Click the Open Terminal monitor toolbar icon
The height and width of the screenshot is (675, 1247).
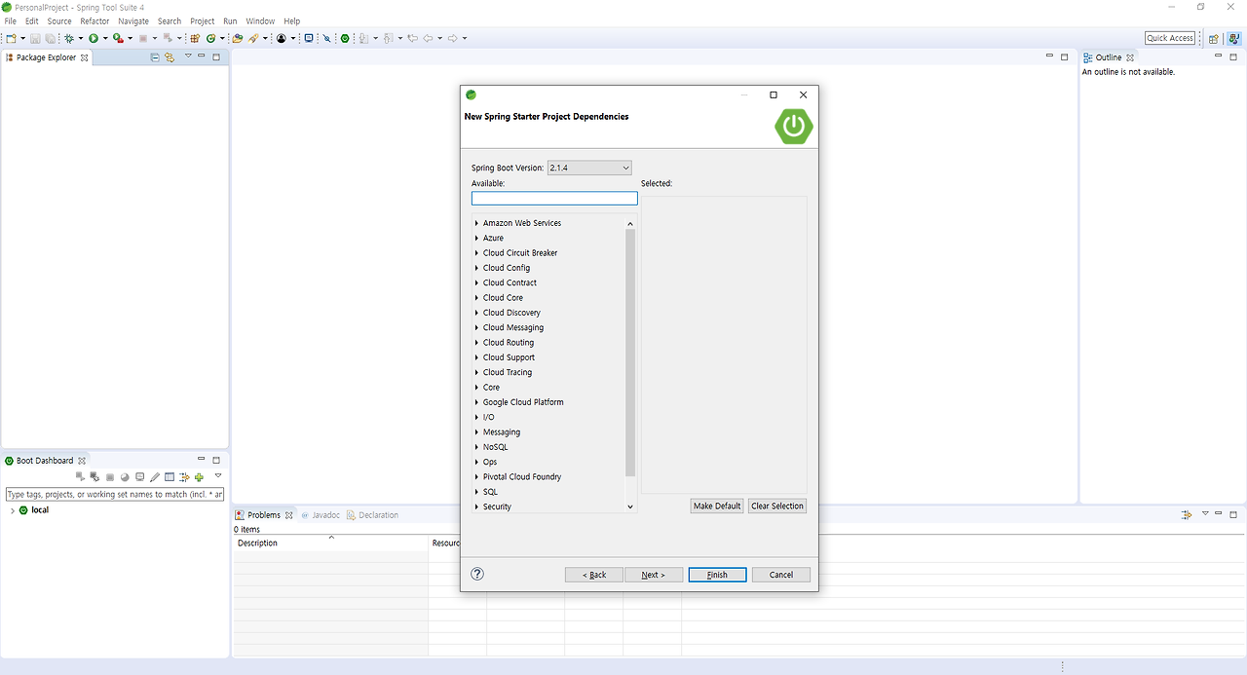tap(309, 38)
